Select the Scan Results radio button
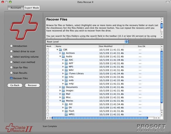 11,73
